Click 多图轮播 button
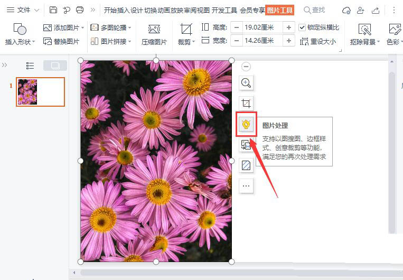The width and height of the screenshot is (403, 280). coord(108,27)
